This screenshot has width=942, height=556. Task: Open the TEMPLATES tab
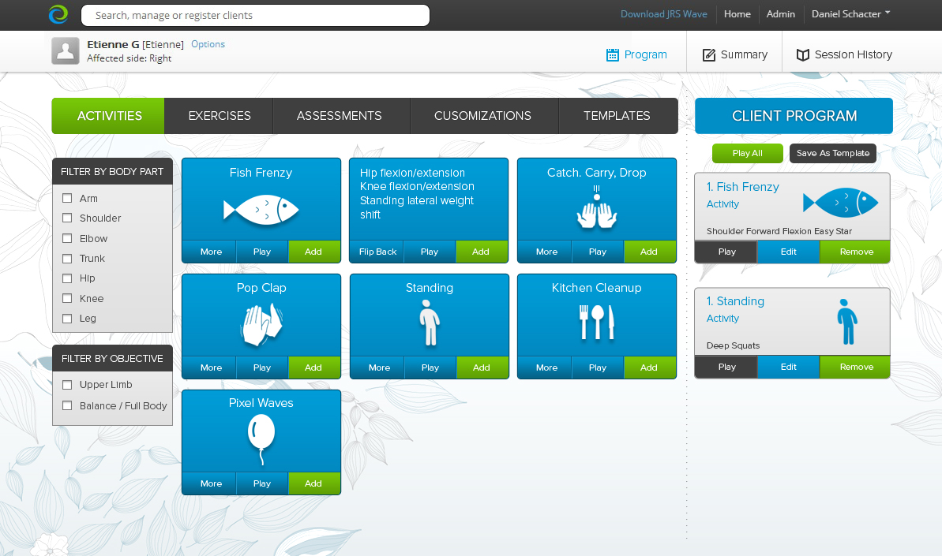pos(617,115)
